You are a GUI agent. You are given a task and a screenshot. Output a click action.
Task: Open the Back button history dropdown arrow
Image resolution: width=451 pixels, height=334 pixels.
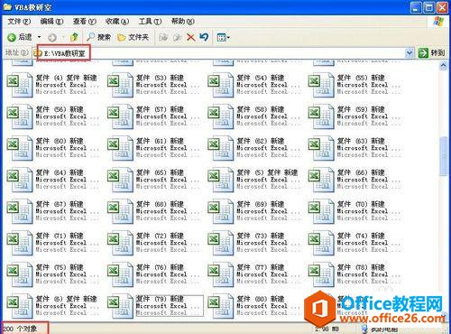(39, 37)
